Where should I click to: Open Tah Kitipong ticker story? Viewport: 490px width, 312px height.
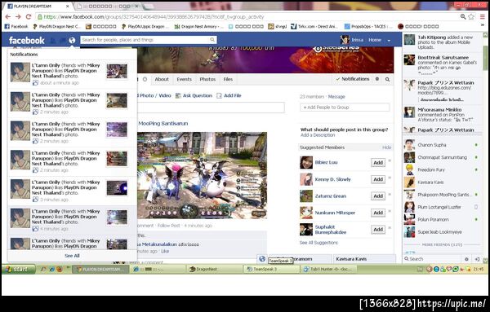442,42
